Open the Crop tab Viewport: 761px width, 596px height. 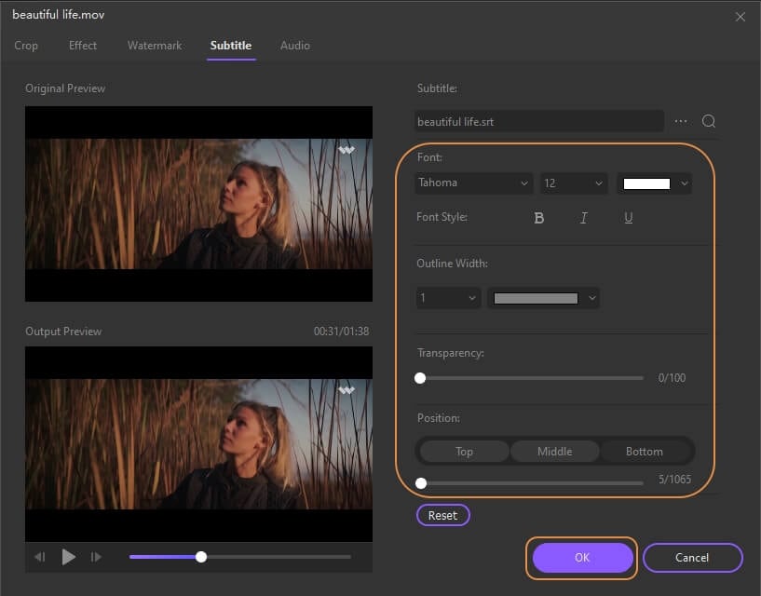tap(26, 46)
